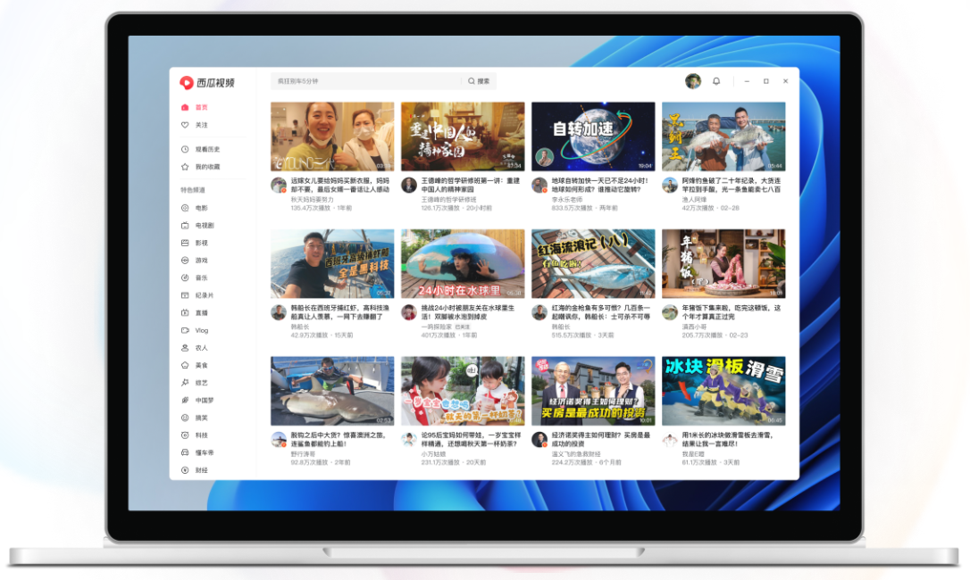The image size is (970, 580).
Task: Open the 关注 heart icon
Action: point(184,125)
